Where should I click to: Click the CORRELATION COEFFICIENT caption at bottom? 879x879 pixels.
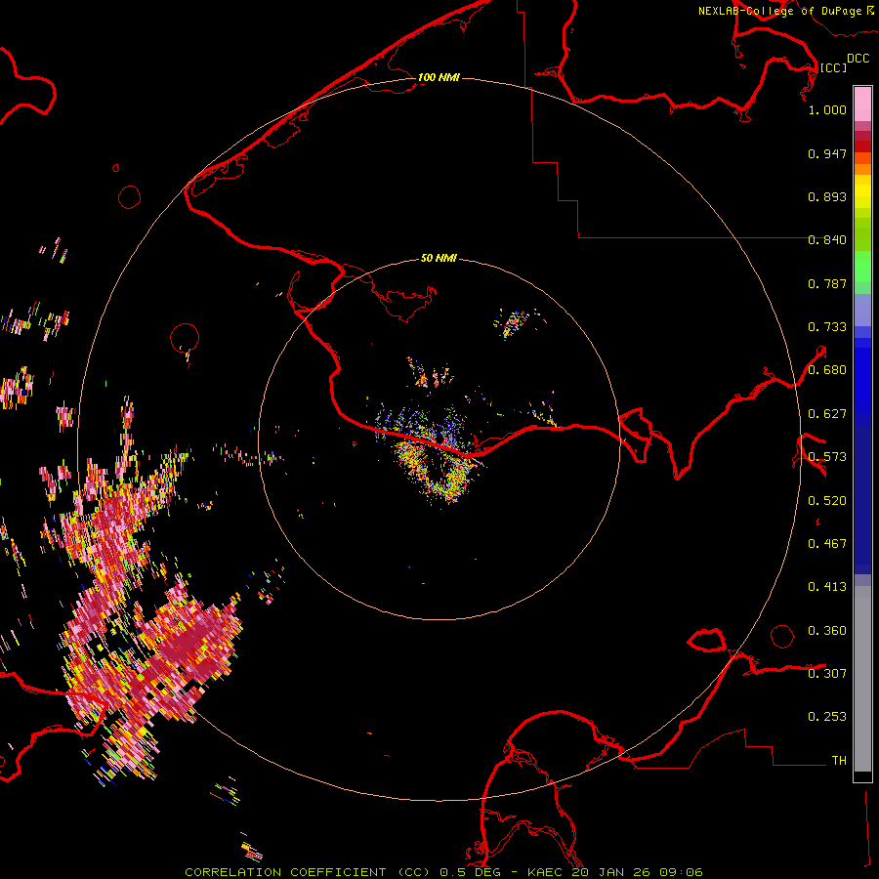click(443, 872)
